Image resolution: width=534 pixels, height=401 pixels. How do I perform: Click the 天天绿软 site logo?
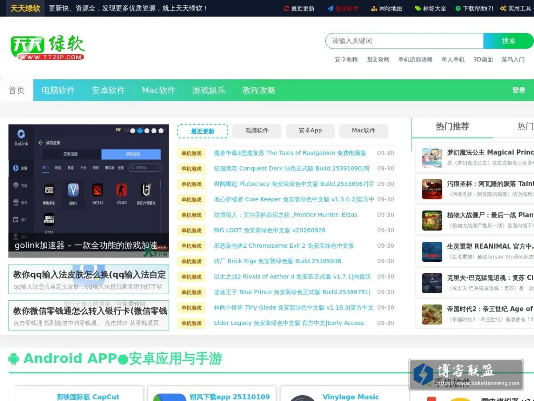47,48
